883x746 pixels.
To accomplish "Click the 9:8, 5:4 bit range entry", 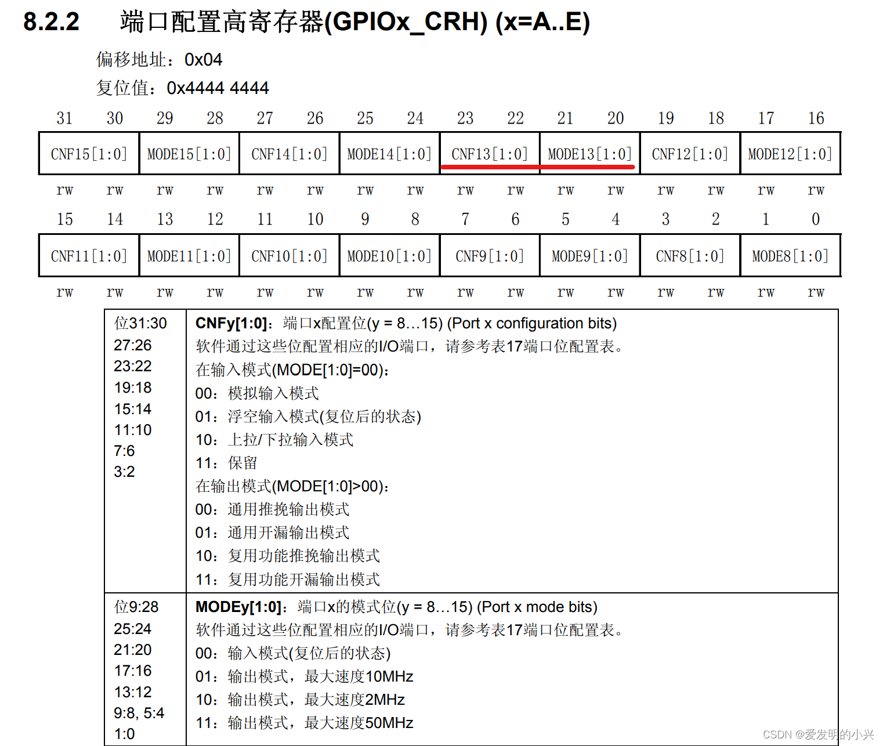I will (139, 713).
